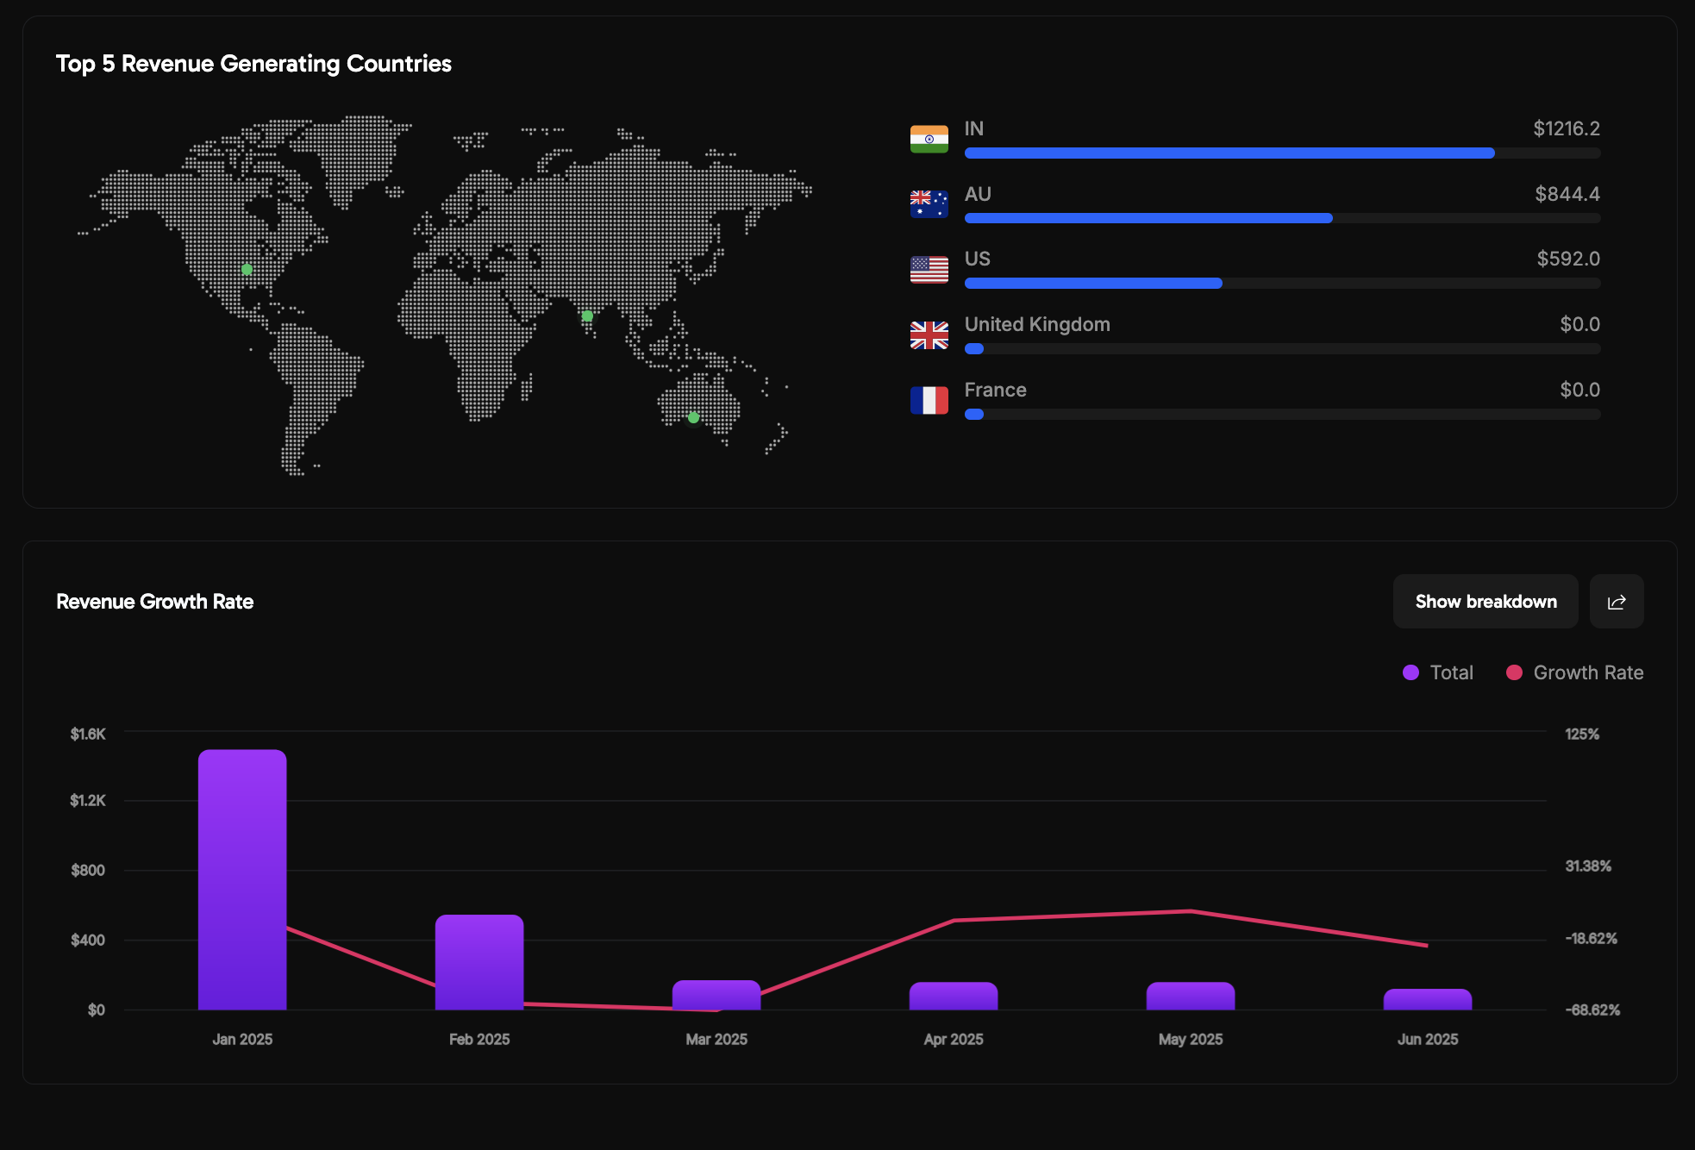The height and width of the screenshot is (1150, 1695).
Task: Click the green map dot over Australia
Action: [x=693, y=417]
